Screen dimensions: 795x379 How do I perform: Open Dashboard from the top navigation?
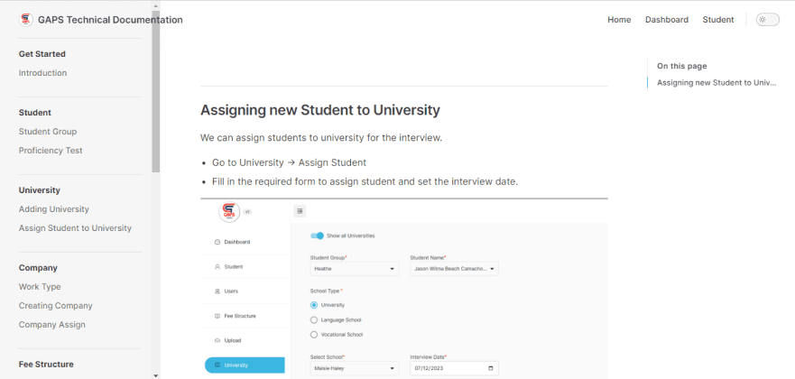tap(666, 20)
